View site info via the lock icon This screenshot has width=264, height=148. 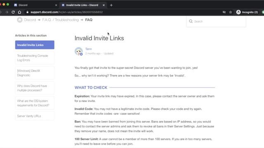click(28, 12)
